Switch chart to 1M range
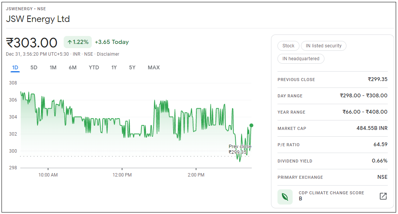The width and height of the screenshot is (398, 214). pyautogui.click(x=53, y=67)
